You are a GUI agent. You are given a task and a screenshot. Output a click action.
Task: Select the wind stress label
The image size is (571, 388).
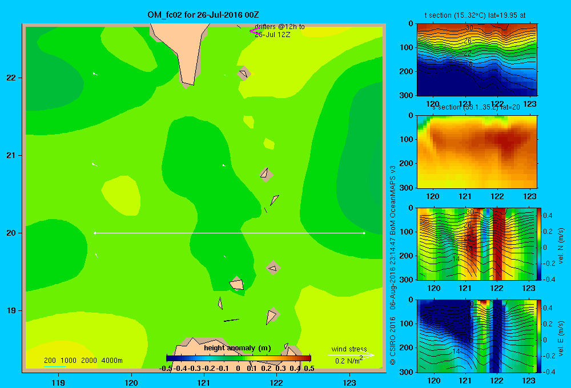point(349,349)
